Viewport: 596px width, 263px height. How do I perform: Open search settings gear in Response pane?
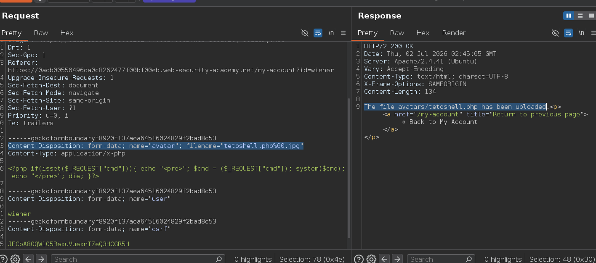pos(371,259)
